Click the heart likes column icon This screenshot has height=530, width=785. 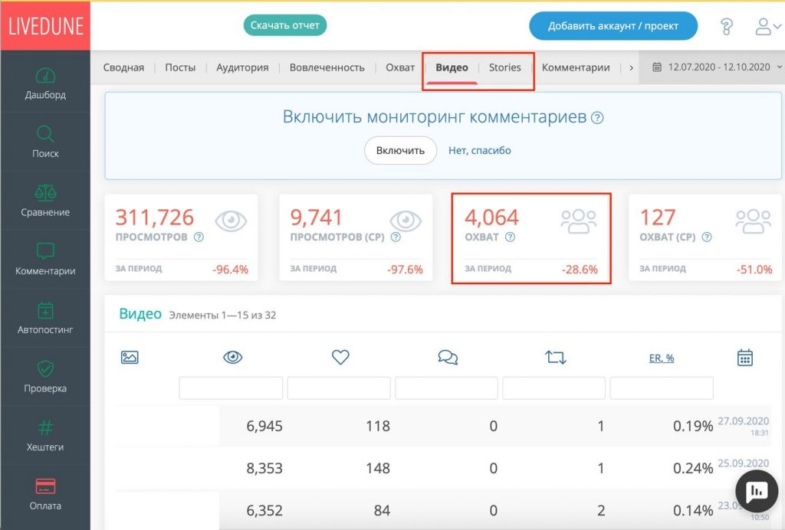340,357
